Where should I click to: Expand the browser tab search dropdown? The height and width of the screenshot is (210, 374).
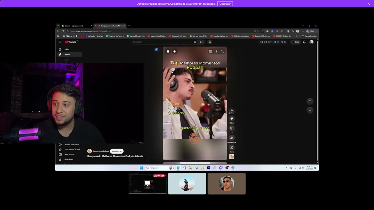[58, 26]
